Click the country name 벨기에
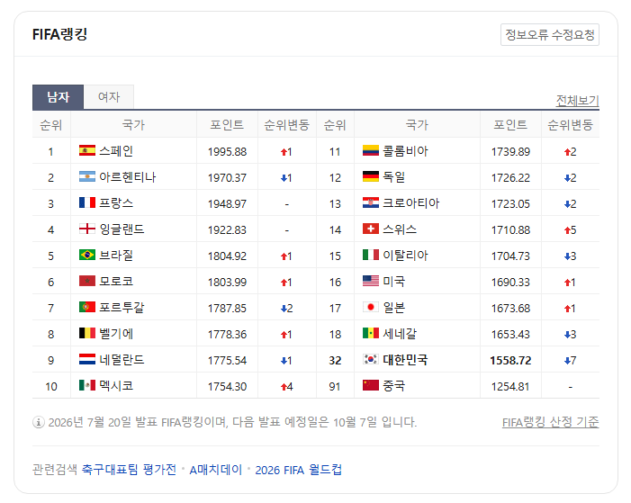 116,334
